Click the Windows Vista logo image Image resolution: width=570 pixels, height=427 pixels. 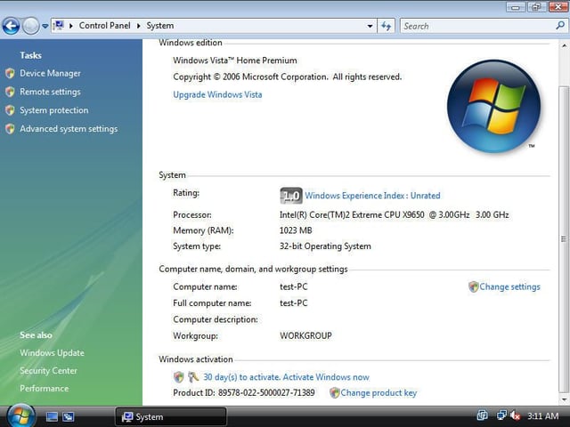coord(493,106)
